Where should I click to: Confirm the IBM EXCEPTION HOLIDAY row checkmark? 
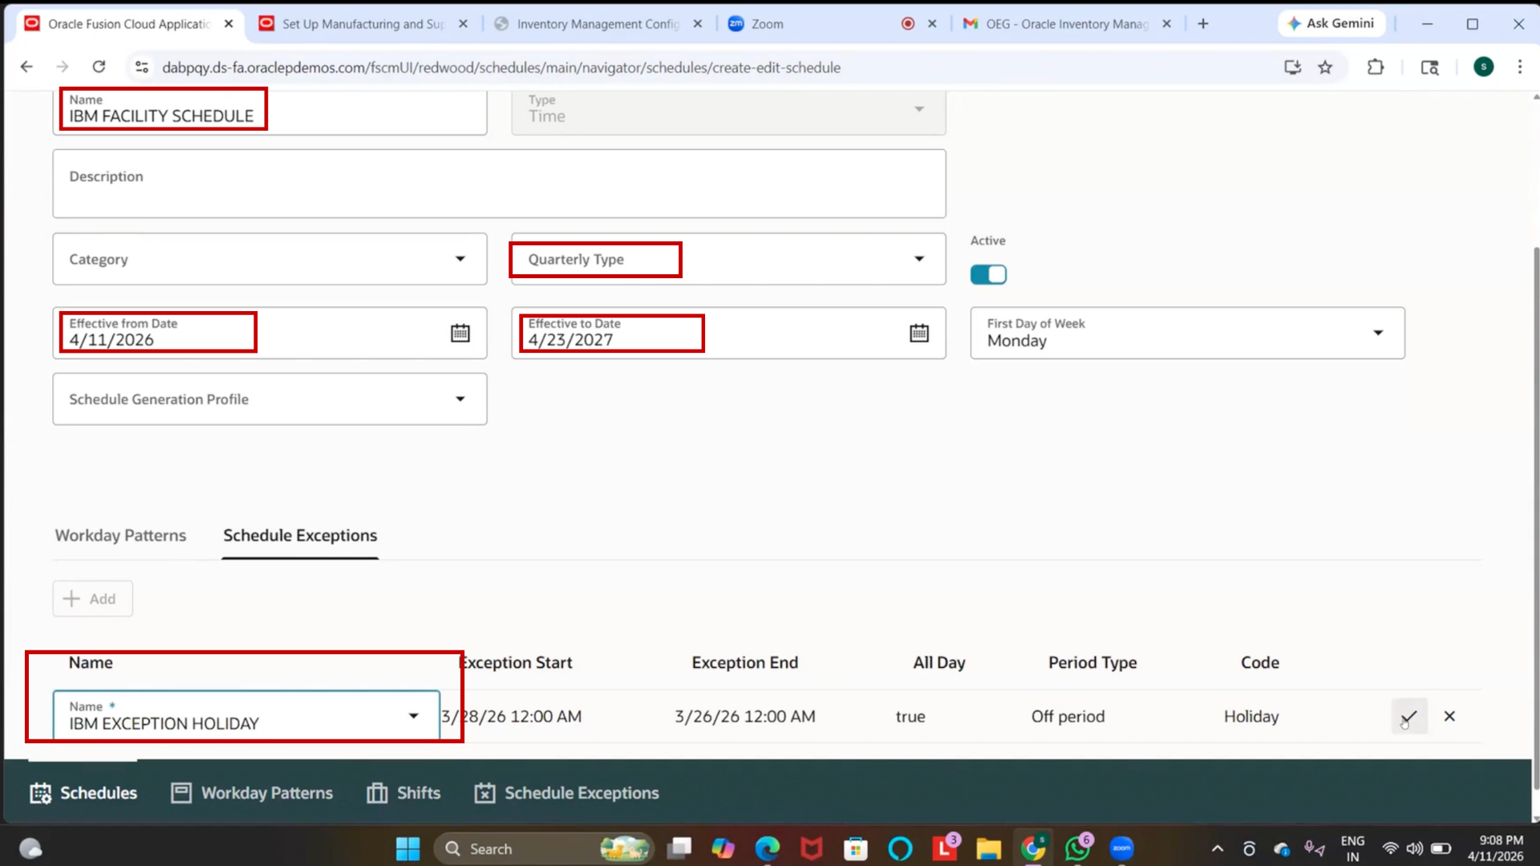[1409, 716]
